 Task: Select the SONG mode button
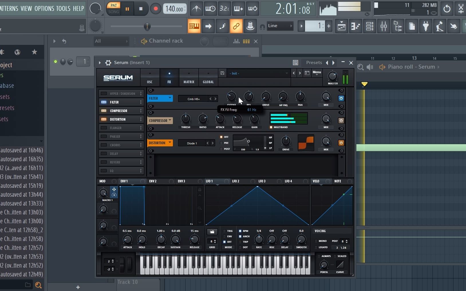pyautogui.click(x=114, y=12)
